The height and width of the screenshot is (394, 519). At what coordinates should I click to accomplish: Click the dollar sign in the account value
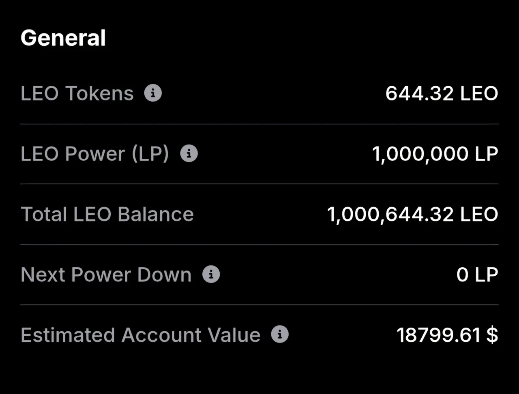(x=492, y=335)
